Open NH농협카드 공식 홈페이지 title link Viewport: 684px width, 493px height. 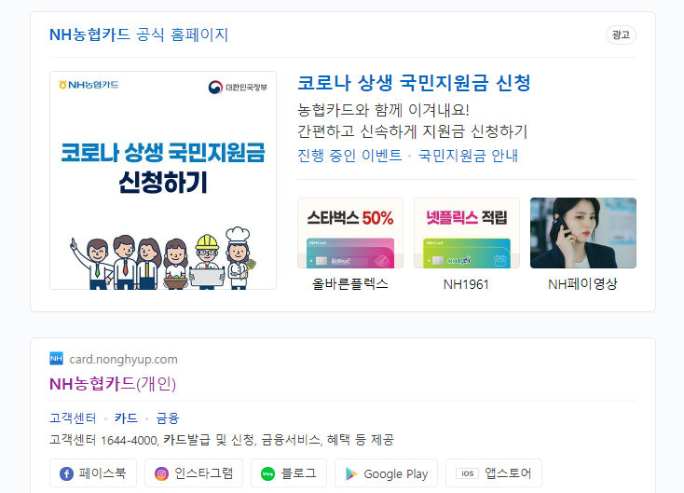[x=139, y=34]
